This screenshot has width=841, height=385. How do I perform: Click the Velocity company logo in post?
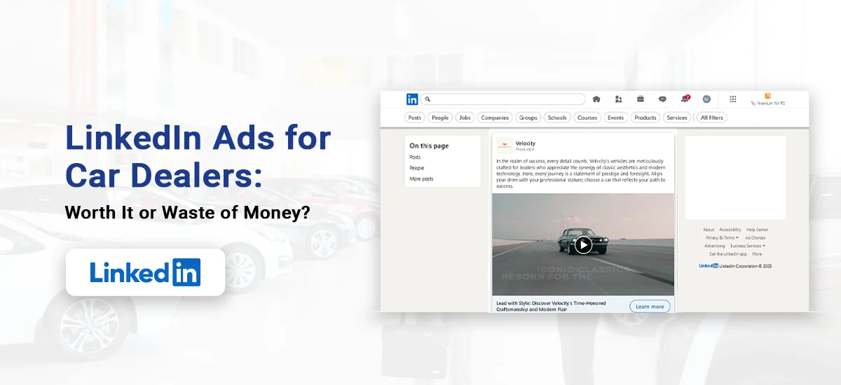[x=505, y=145]
